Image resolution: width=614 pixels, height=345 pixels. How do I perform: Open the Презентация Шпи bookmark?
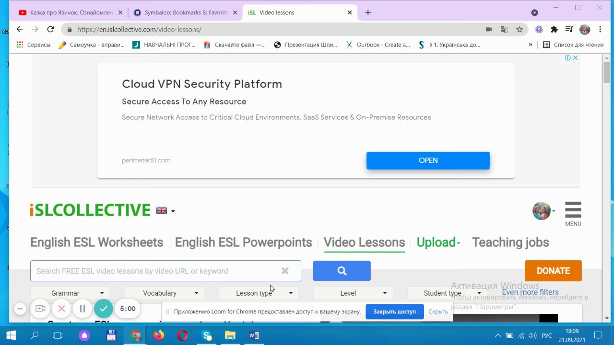point(306,45)
